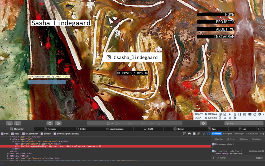
Task: Click the bootstrap.css:40 source link
Action: [256, 151]
